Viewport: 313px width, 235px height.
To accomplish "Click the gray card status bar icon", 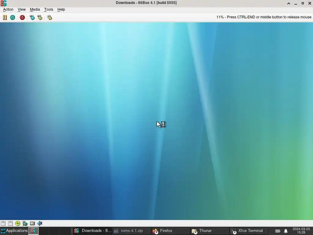I will point(32,223).
